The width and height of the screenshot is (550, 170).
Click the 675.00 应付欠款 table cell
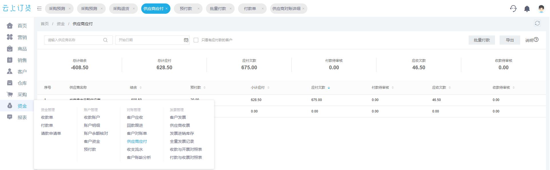tap(317, 100)
